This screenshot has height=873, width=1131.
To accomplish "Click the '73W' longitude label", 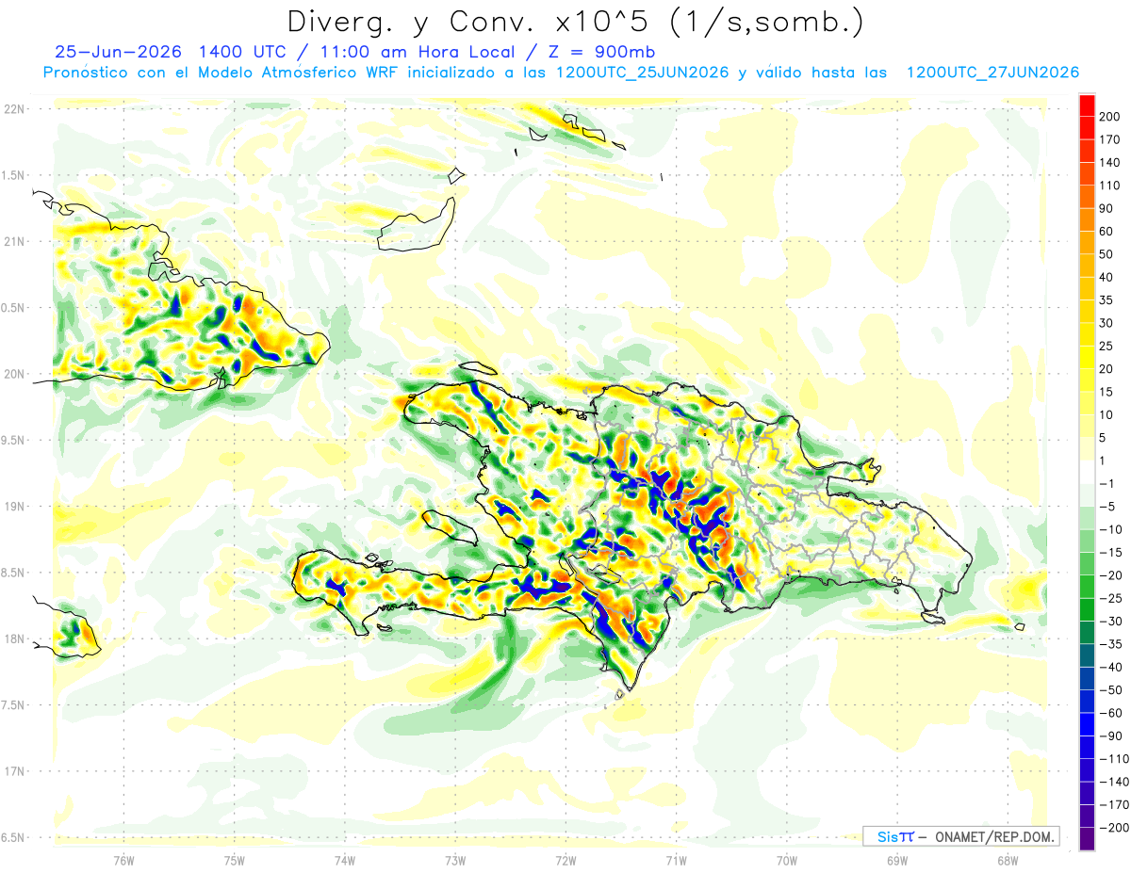I will click(455, 861).
